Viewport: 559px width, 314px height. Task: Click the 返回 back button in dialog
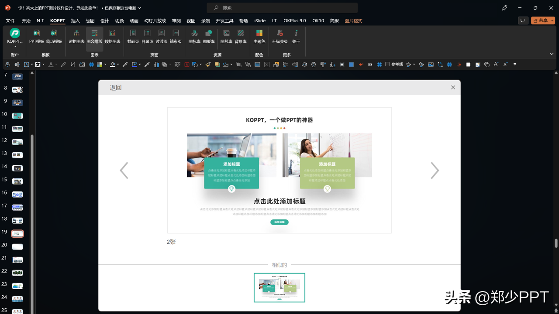click(116, 88)
